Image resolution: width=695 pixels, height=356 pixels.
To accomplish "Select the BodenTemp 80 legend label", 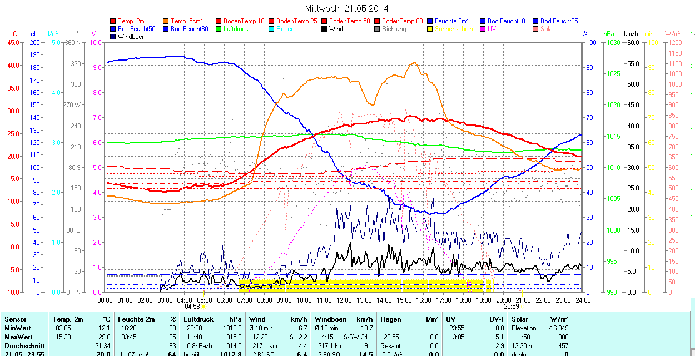I will pyautogui.click(x=403, y=21).
